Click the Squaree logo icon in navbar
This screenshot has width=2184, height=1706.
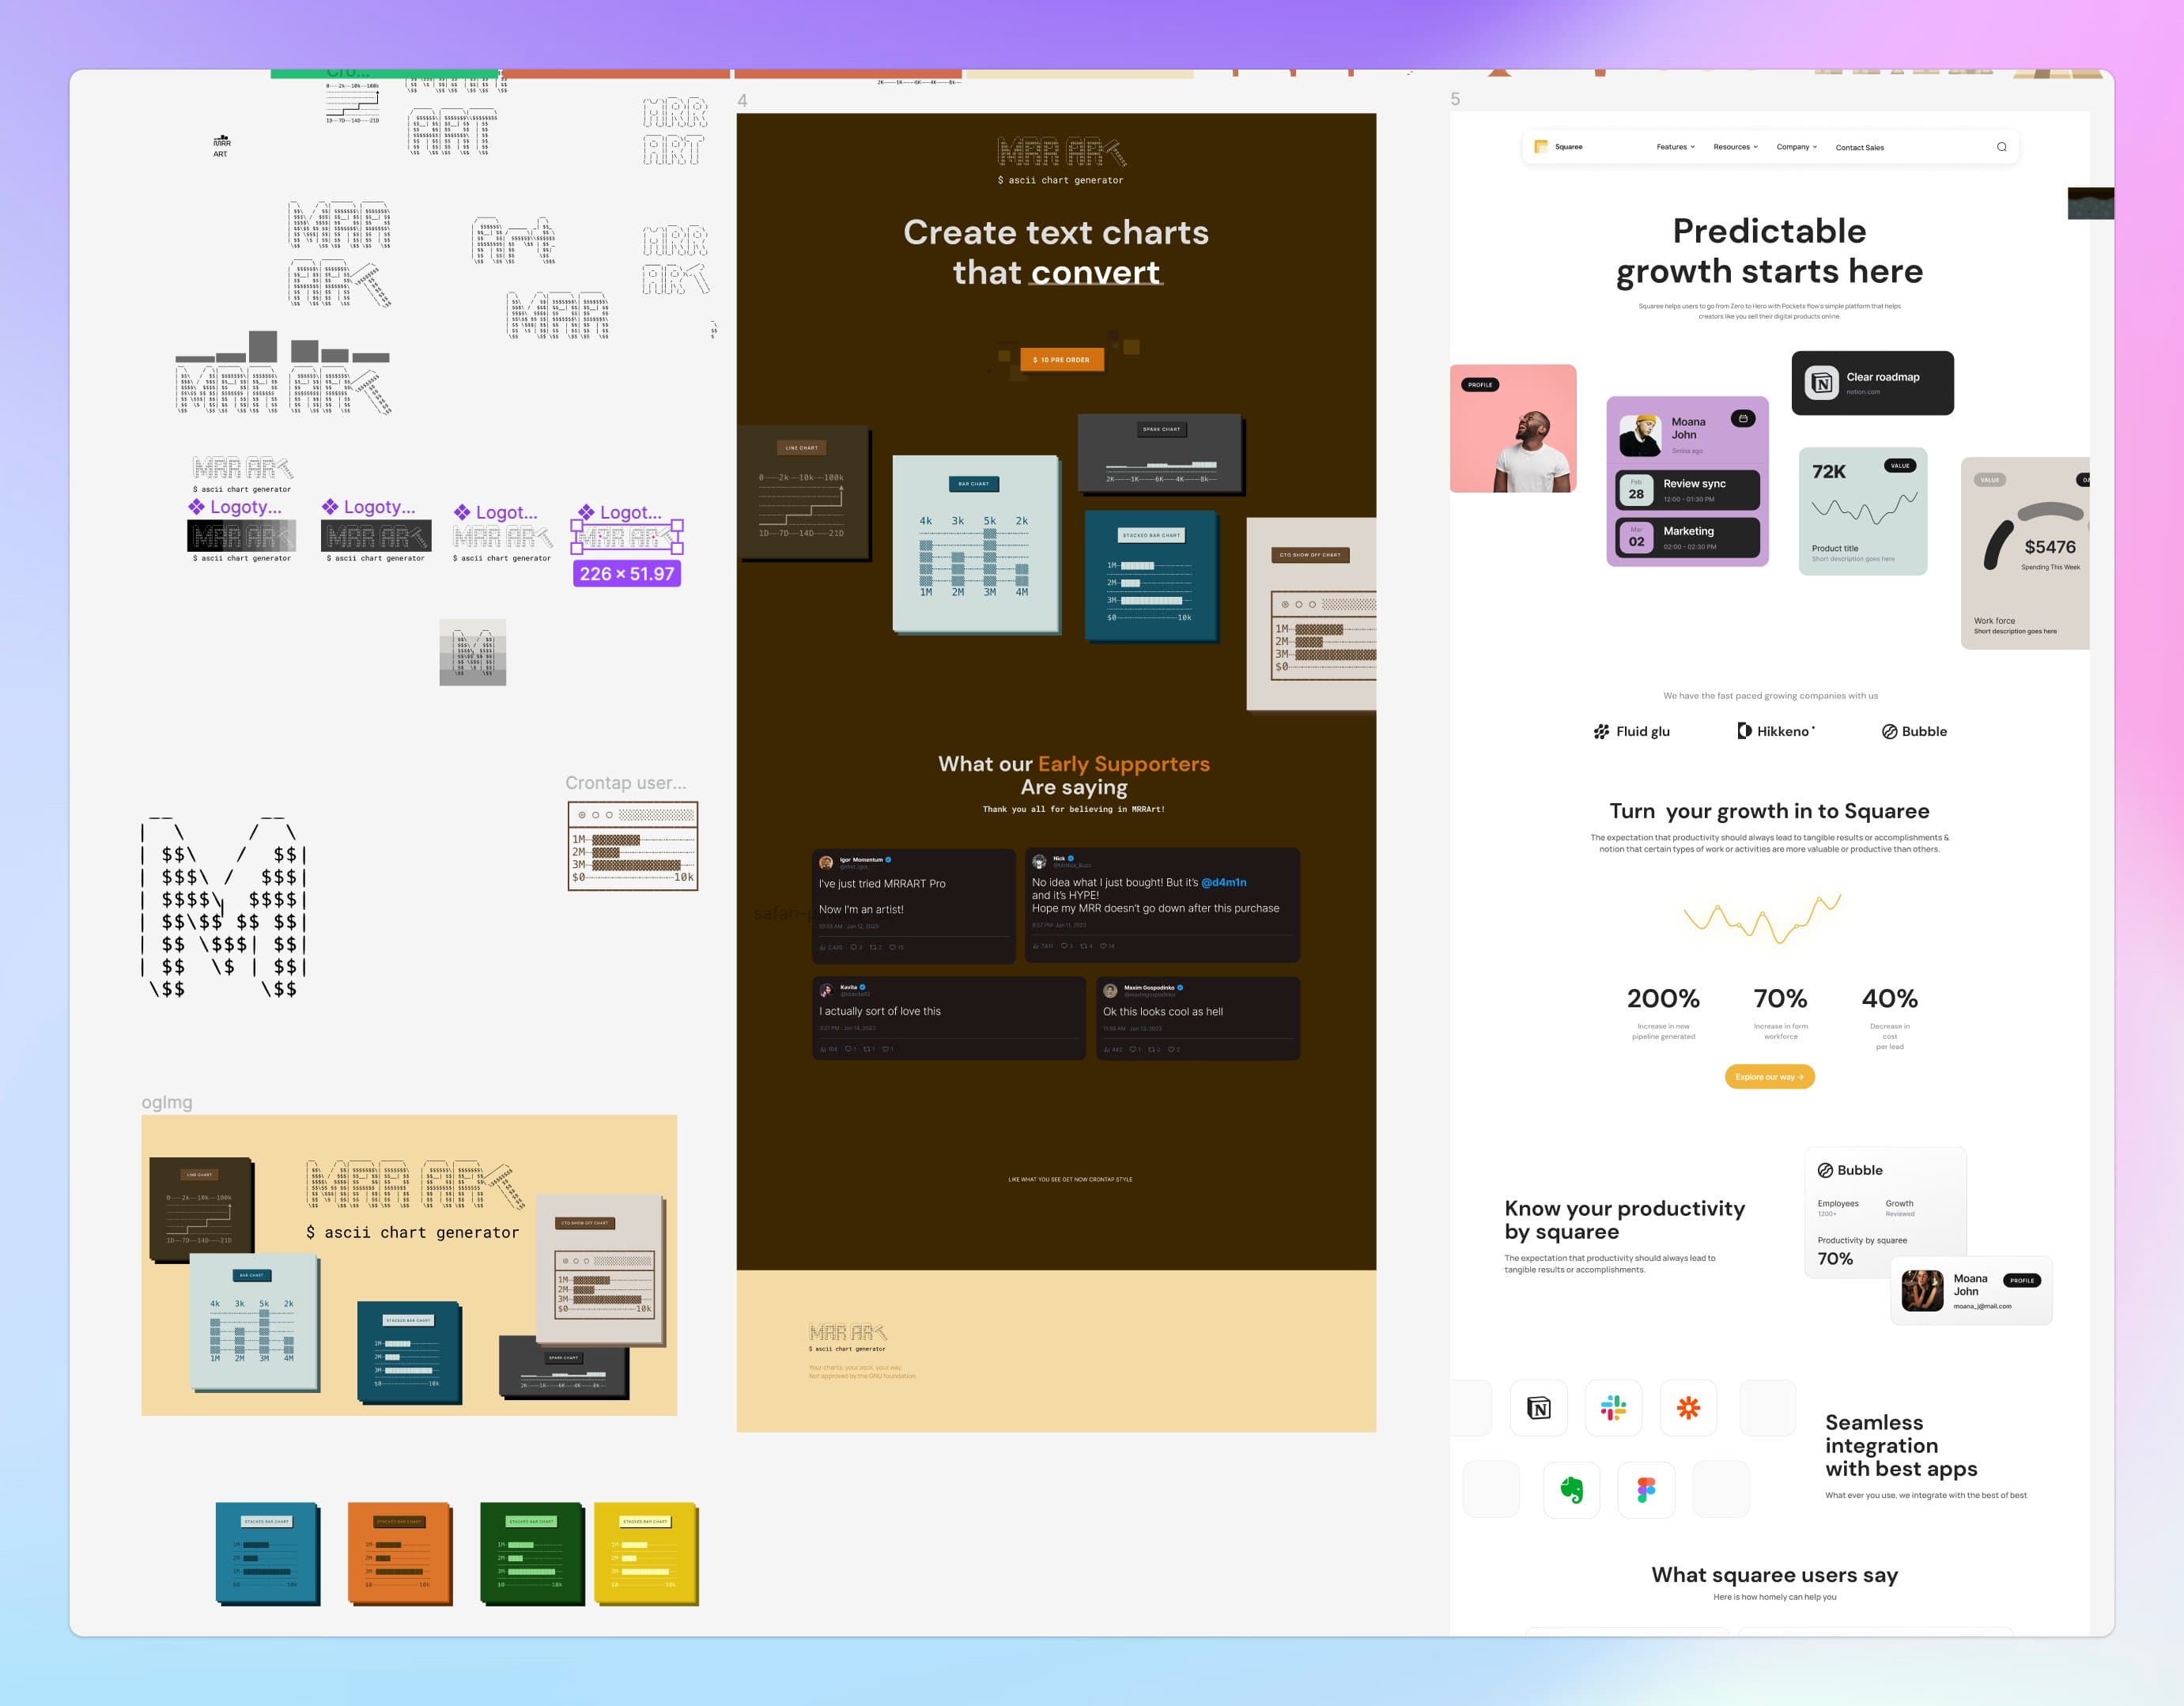[1541, 147]
